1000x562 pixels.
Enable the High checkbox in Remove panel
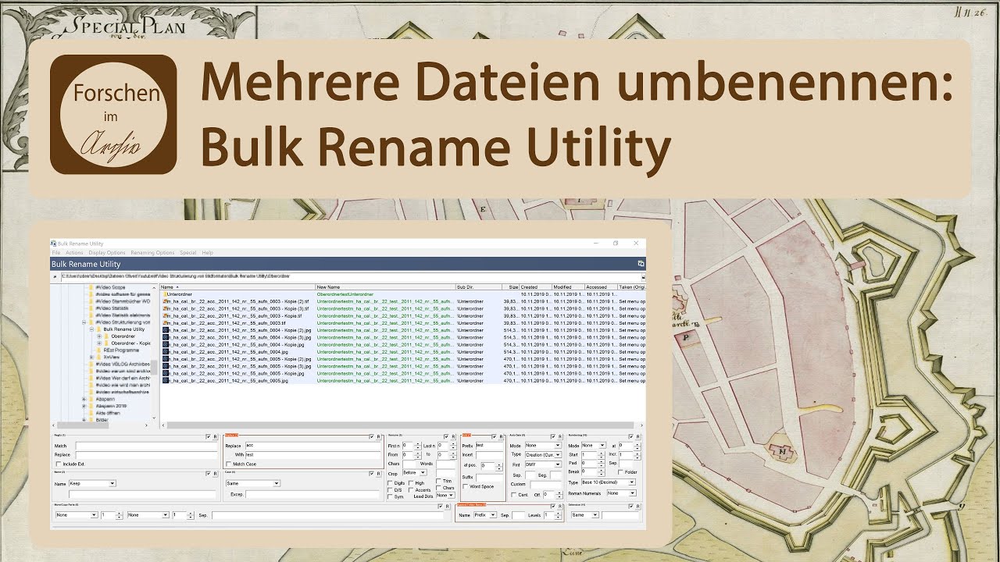point(411,483)
